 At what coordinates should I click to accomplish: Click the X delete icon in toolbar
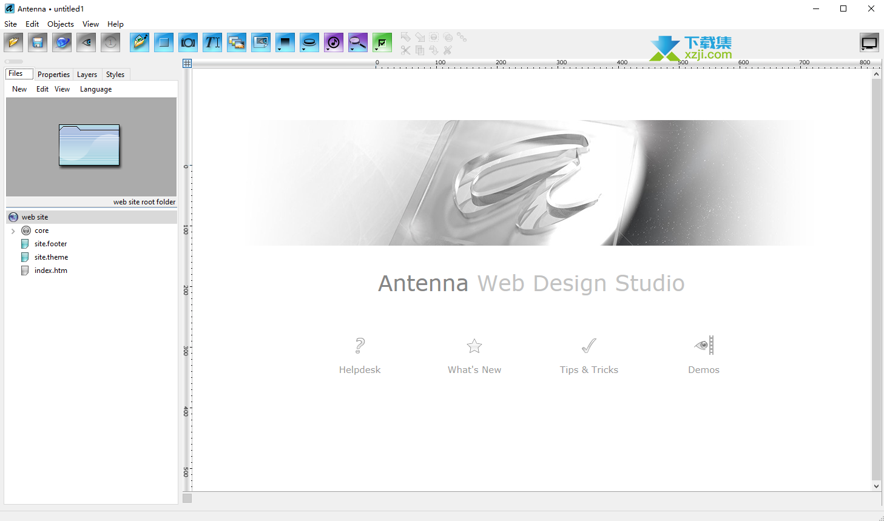click(448, 50)
